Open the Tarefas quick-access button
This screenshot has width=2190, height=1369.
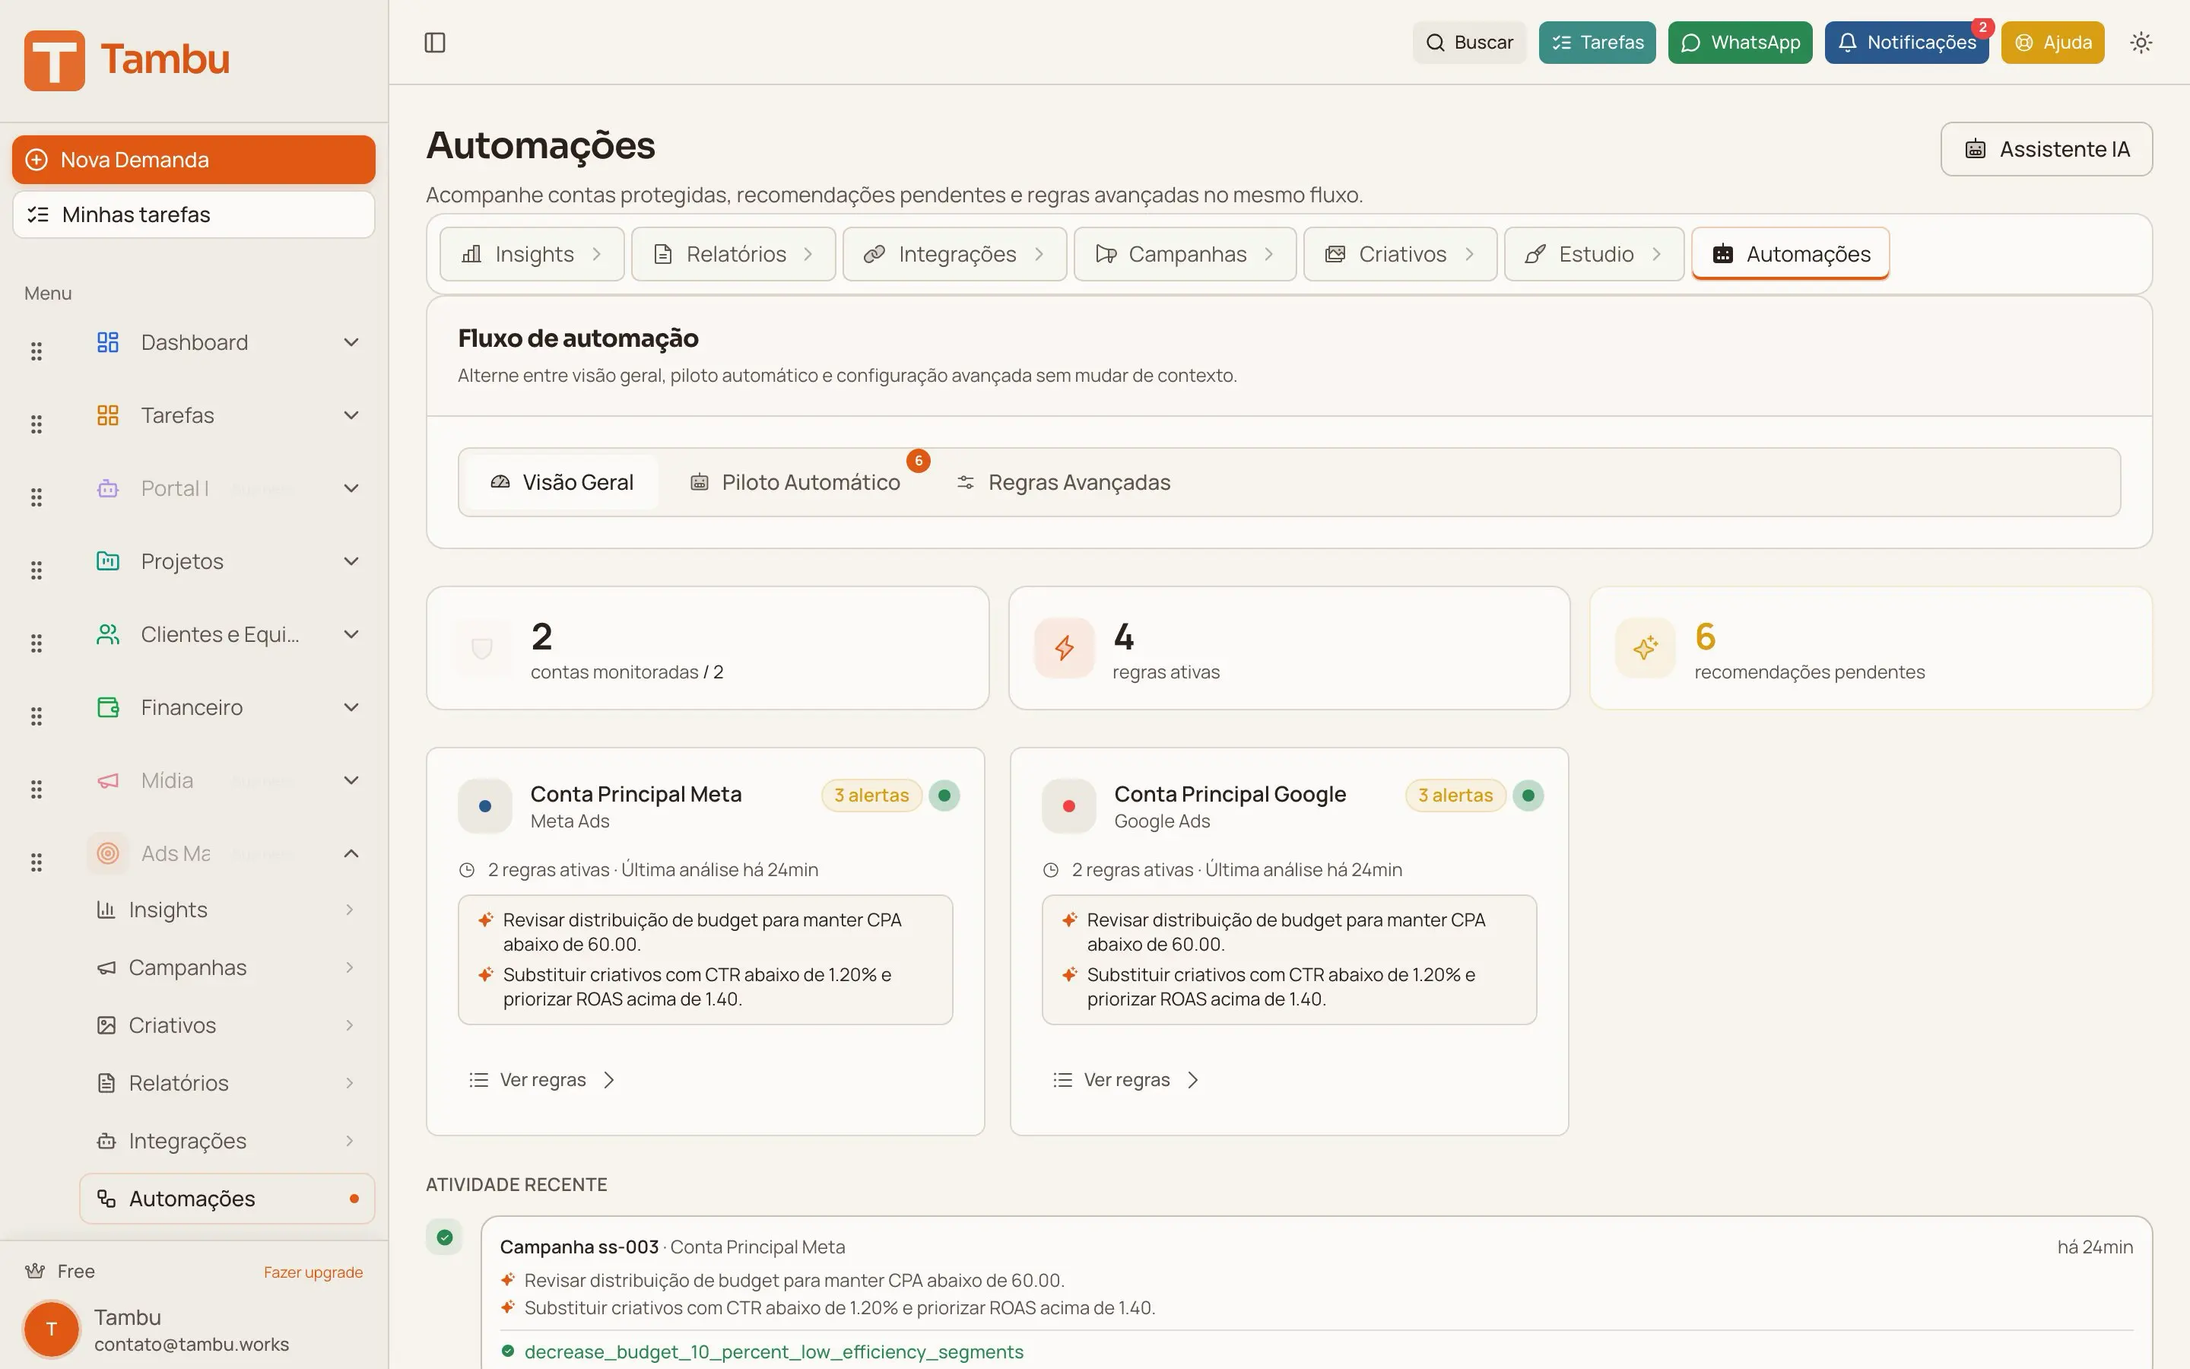pos(1596,42)
